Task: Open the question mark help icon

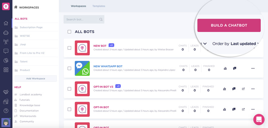Action: pyautogui.click(x=6, y=111)
